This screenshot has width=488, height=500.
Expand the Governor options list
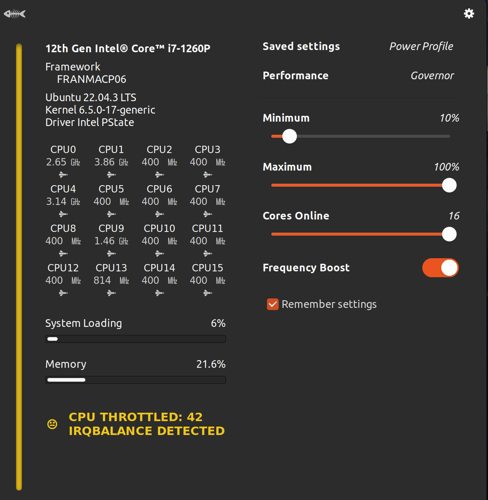point(432,76)
